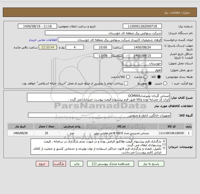Screen dimensions: 200x194
Task: Select the کالا radio button
Action: point(159,77)
